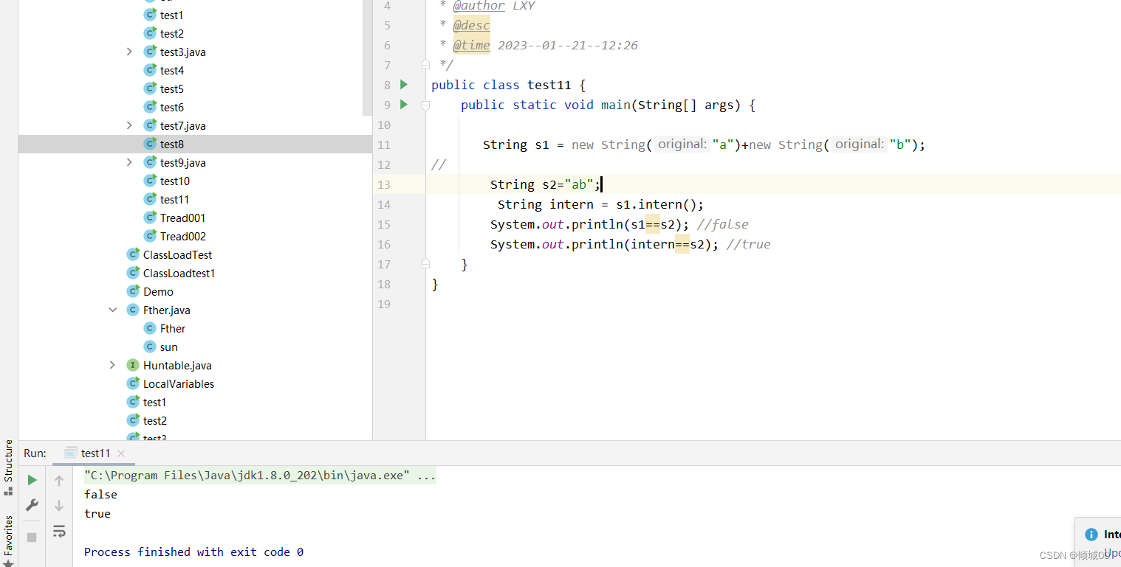This screenshot has width=1121, height=567.
Task: Click the wrench icon in Run panel
Action: tap(32, 505)
